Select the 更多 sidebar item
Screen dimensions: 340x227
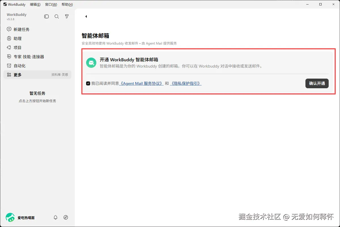(37, 75)
